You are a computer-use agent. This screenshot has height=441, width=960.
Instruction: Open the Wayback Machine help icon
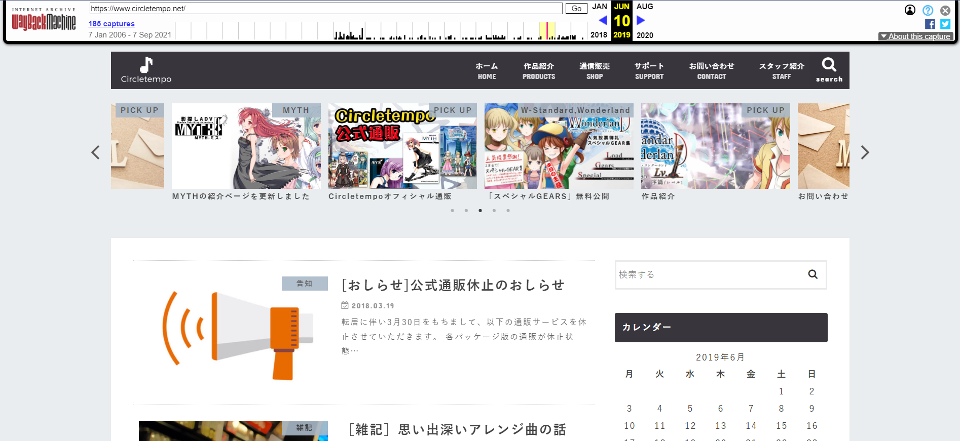point(928,10)
